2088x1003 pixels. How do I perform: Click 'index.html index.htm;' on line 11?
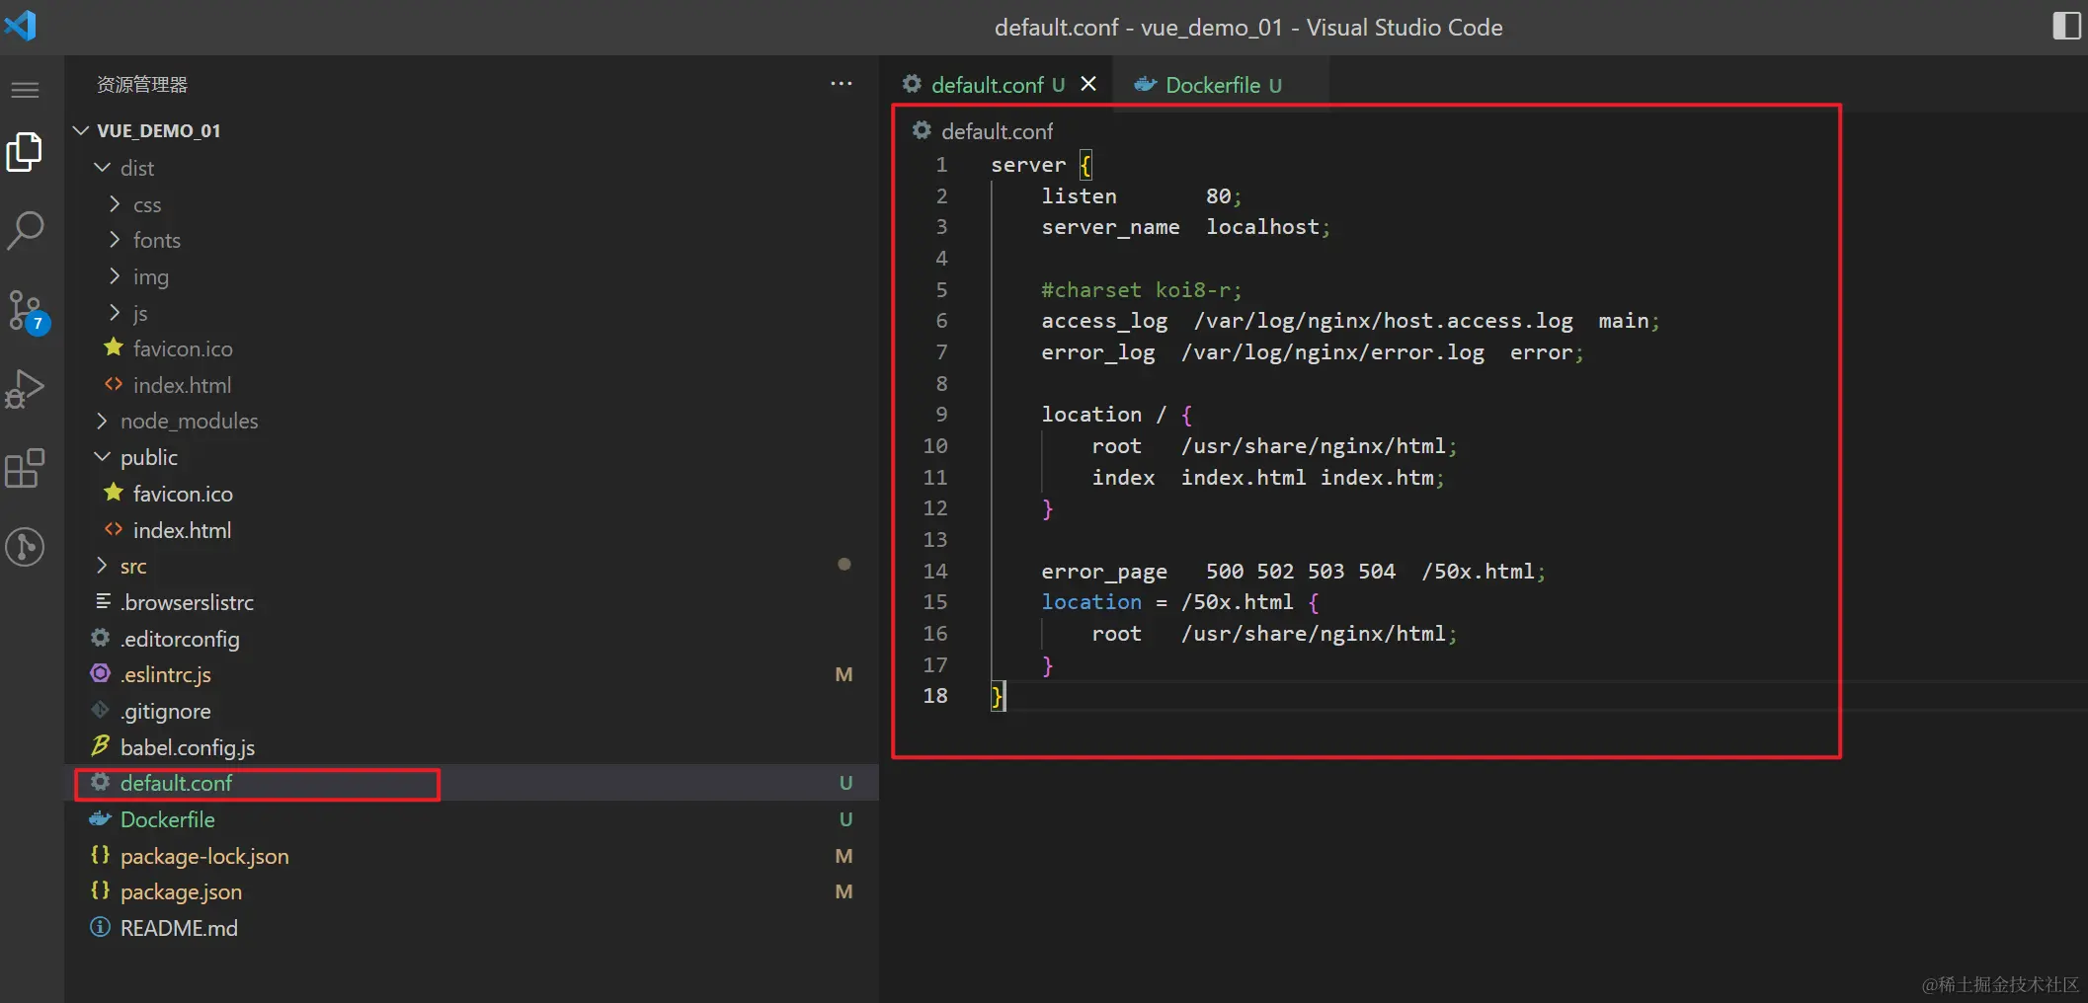[1313, 479]
